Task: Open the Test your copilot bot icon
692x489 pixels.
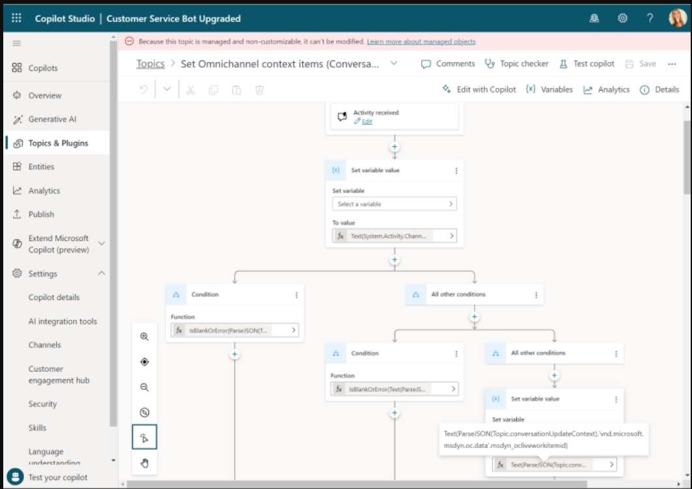Action: (x=16, y=477)
